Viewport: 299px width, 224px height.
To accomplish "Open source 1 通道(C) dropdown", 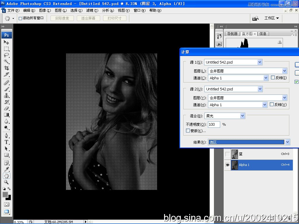I will (x=266, y=78).
